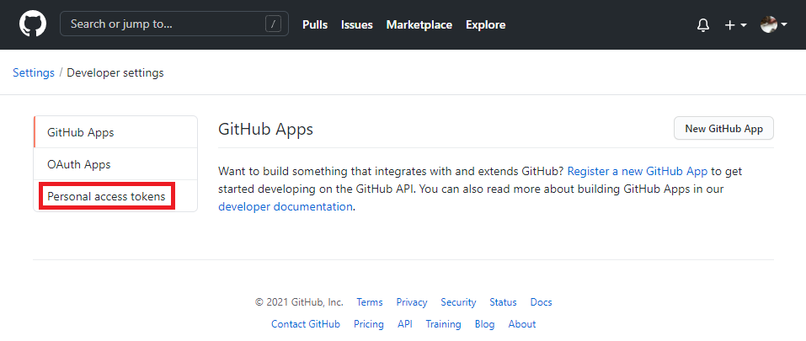The width and height of the screenshot is (806, 341).
Task: Go to Issues in the header
Action: pos(357,24)
